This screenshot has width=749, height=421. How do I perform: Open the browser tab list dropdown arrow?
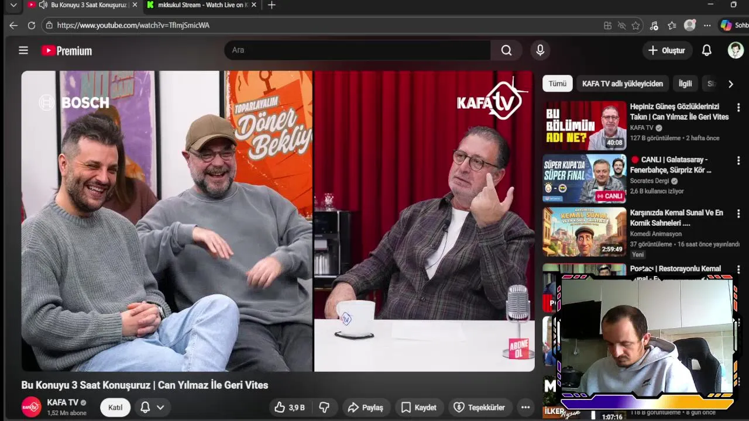(13, 5)
